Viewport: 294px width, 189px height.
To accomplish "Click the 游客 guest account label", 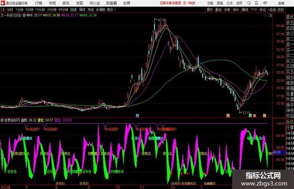I will click(281, 3).
